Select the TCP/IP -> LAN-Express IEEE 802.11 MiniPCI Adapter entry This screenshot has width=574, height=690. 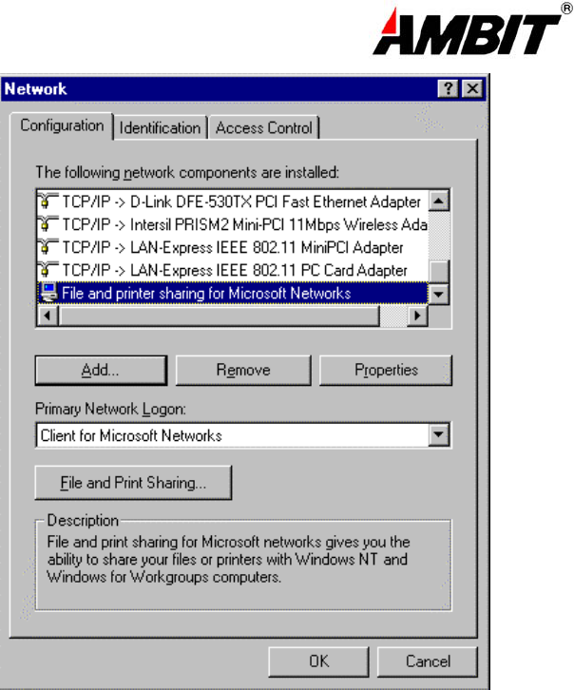click(232, 247)
